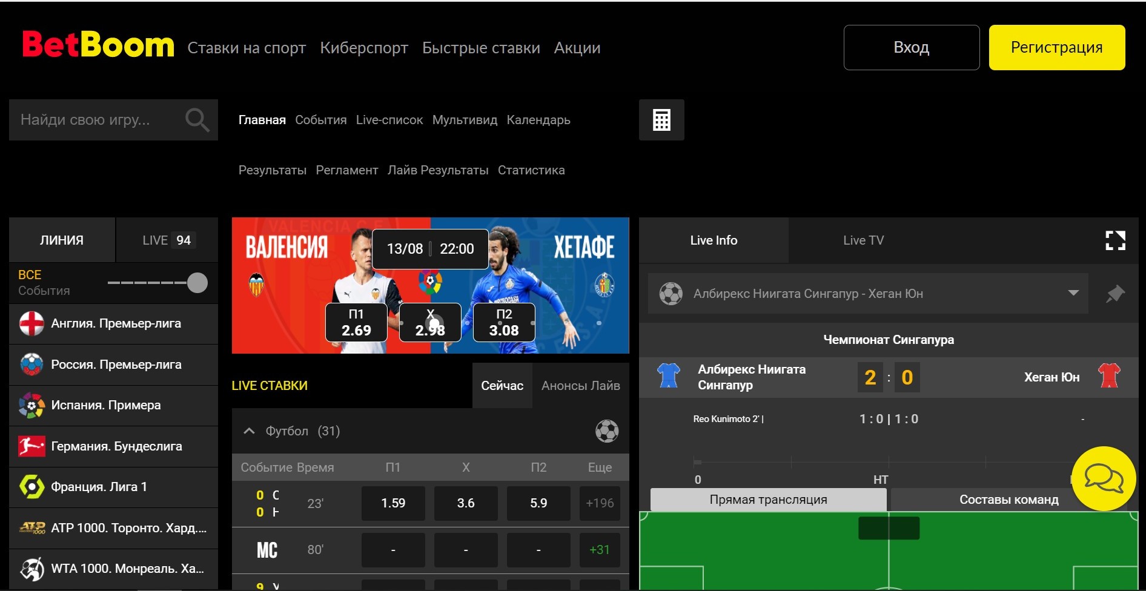Open the Статистика link
Viewport: 1146px width, 591px height.
(x=531, y=170)
